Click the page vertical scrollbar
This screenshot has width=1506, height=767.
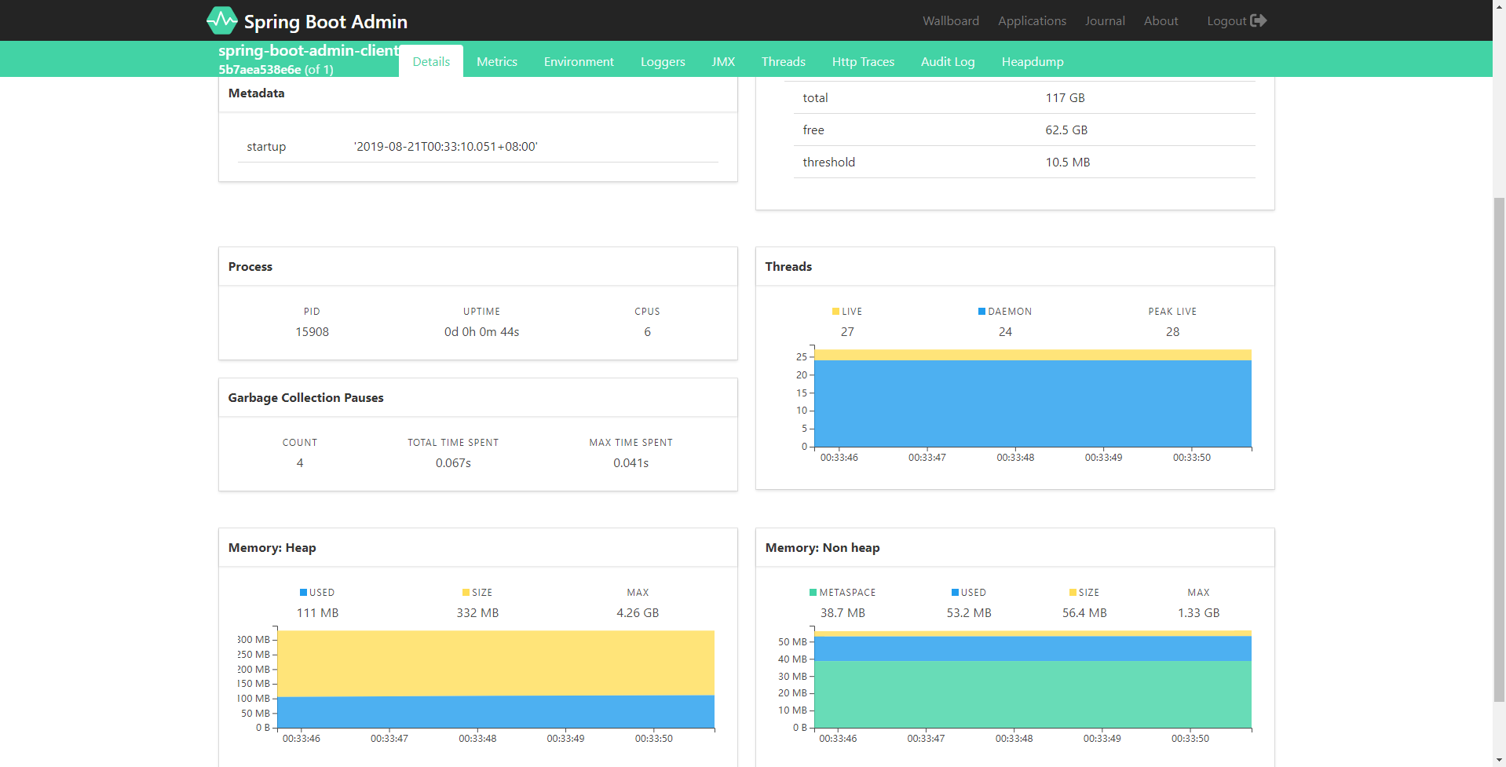pyautogui.click(x=1499, y=449)
